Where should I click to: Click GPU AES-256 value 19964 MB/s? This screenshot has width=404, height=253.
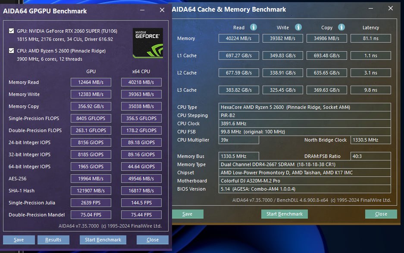91,179
